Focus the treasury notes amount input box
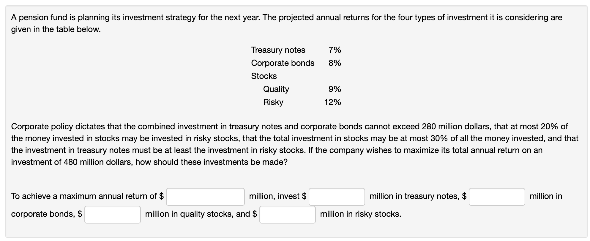This screenshot has width=590, height=241. point(337,197)
